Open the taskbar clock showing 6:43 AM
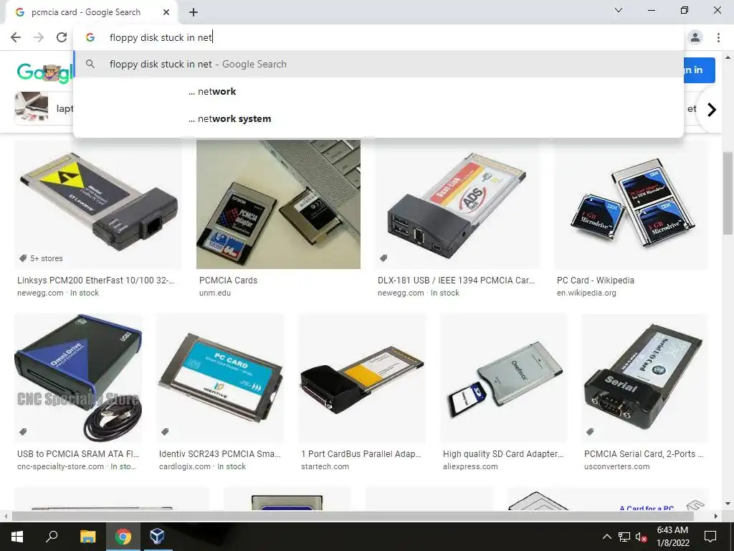This screenshot has width=734, height=551. [x=672, y=537]
